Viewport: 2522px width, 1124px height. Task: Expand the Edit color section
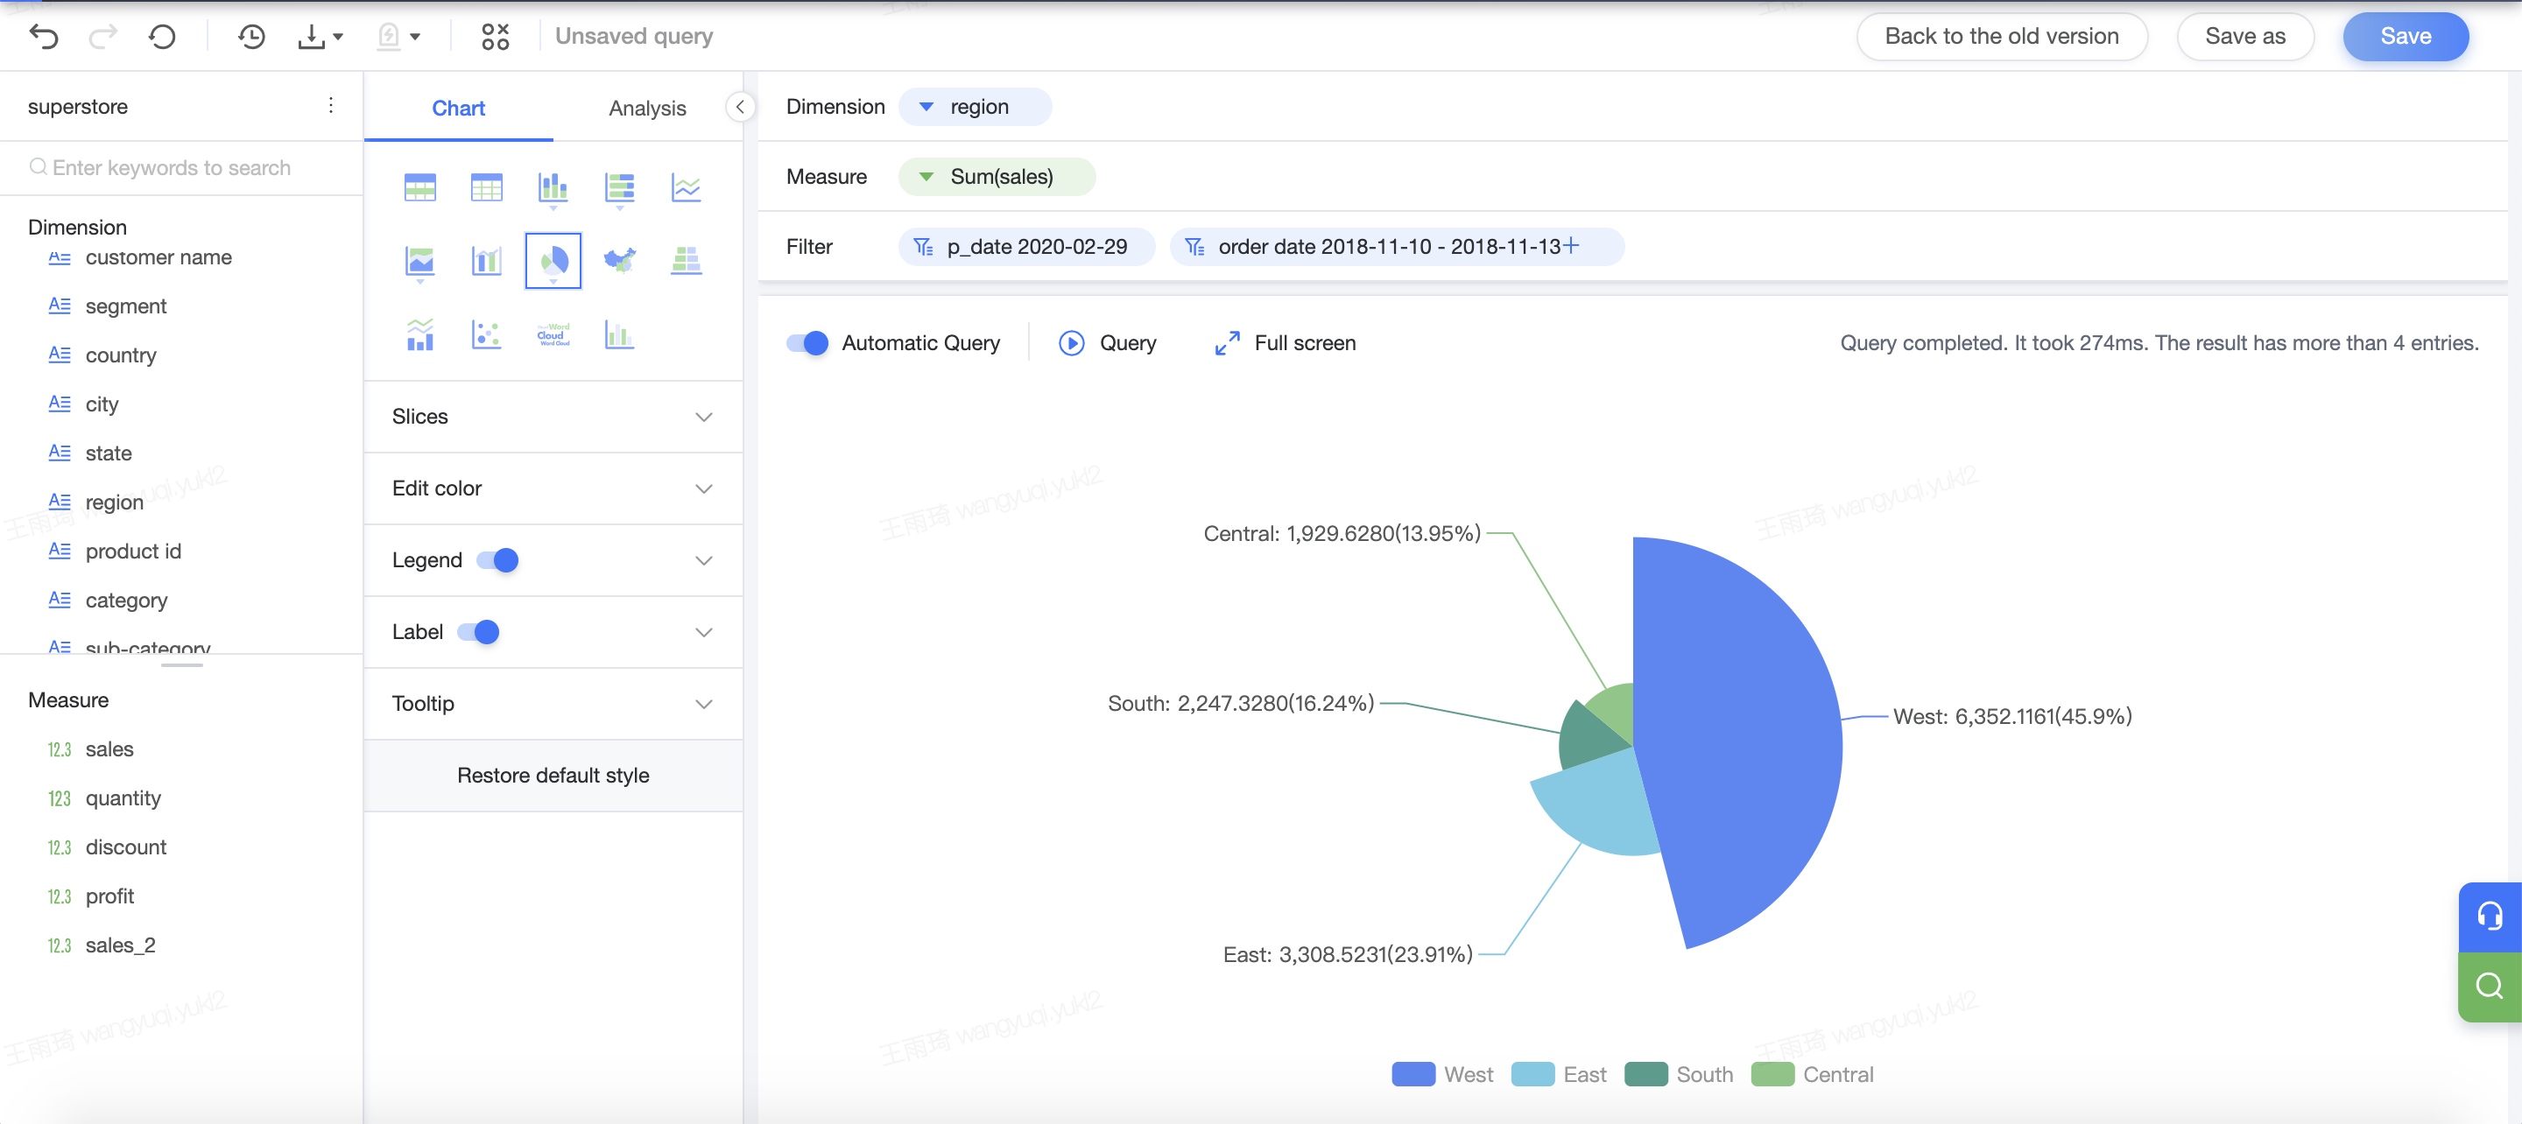553,488
